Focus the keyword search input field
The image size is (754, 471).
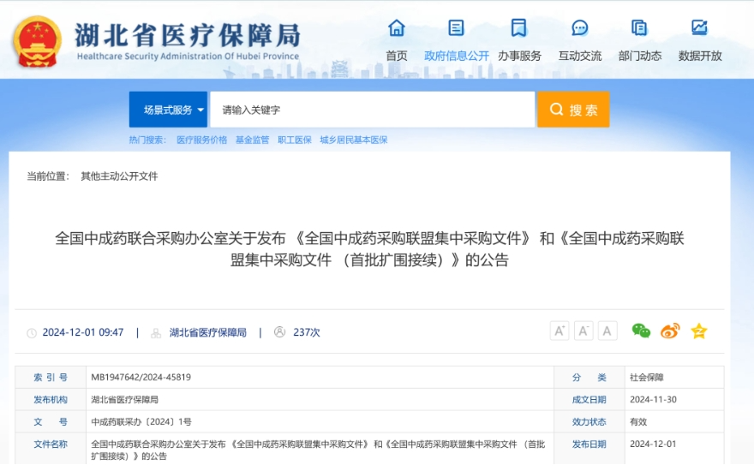pos(372,110)
